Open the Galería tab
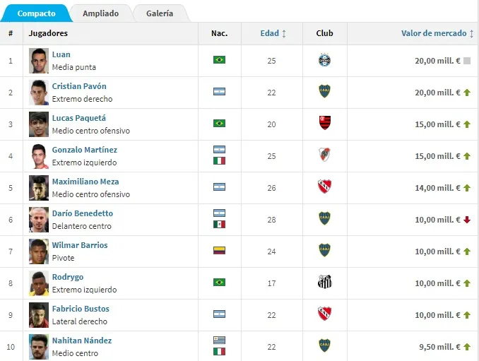The width and height of the screenshot is (479, 361). click(160, 13)
